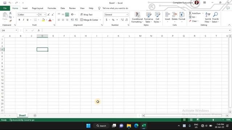Click Merge & Center
This screenshot has width=232, height=130.
click(x=89, y=20)
